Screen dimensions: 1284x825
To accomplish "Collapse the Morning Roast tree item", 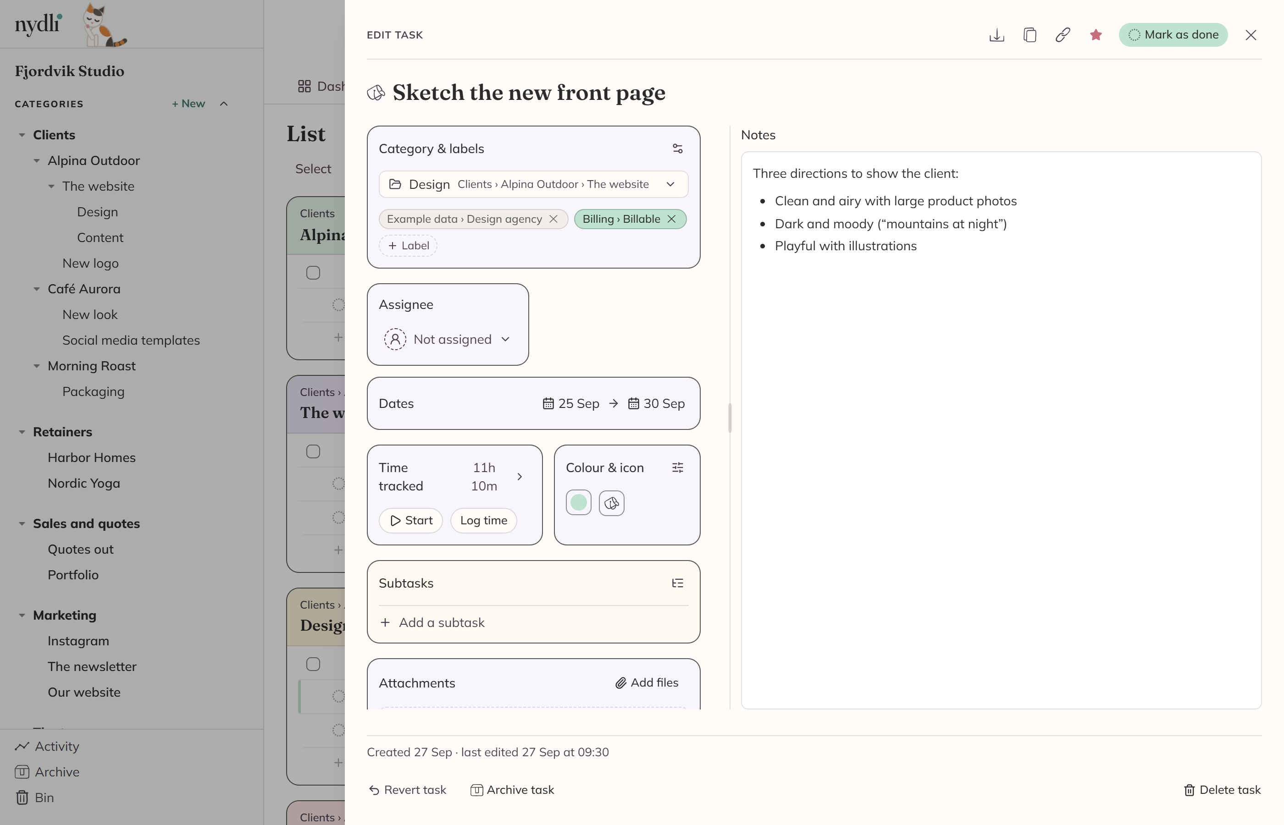I will [x=36, y=366].
